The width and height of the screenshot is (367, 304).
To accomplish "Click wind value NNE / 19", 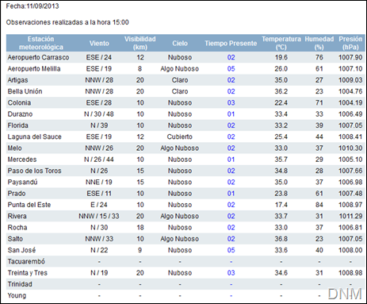I will click(99, 182).
